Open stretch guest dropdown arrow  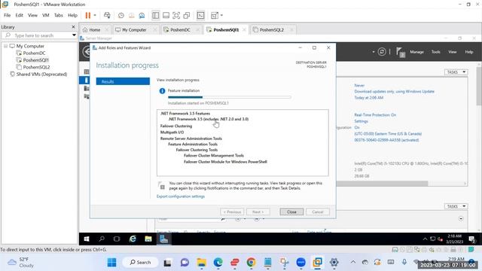point(221,15)
